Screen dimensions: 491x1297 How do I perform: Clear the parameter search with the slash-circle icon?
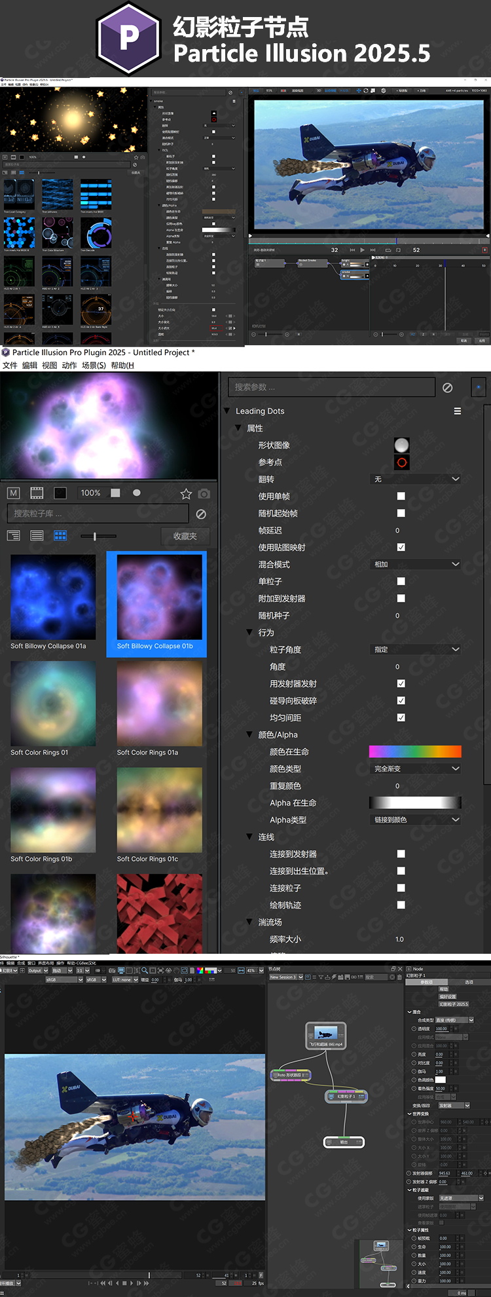point(448,388)
